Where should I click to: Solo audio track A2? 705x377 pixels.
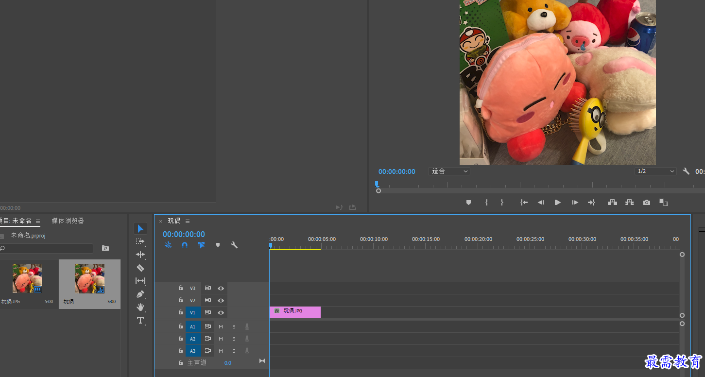[234, 339]
